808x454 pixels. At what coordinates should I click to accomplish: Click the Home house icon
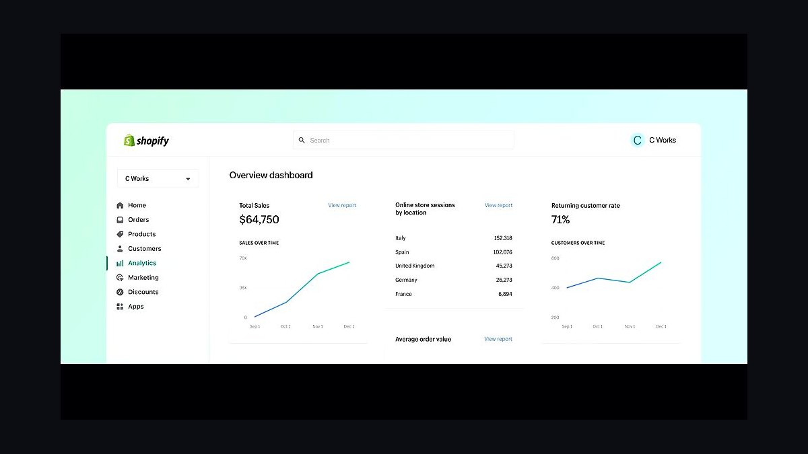(120, 205)
